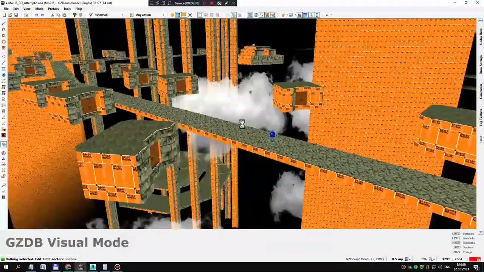Click the New Map toolbar icon
Image resolution: width=484 pixels, height=272 pixels.
[x=4, y=15]
